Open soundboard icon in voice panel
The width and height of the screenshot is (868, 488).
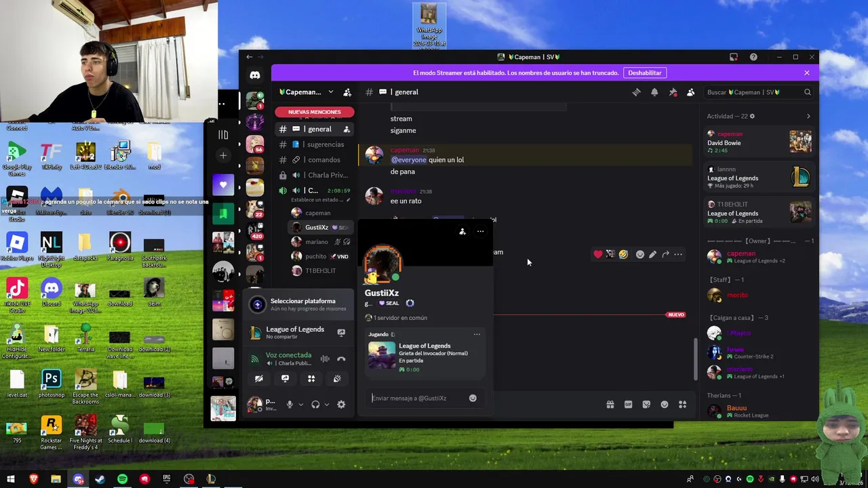337,379
